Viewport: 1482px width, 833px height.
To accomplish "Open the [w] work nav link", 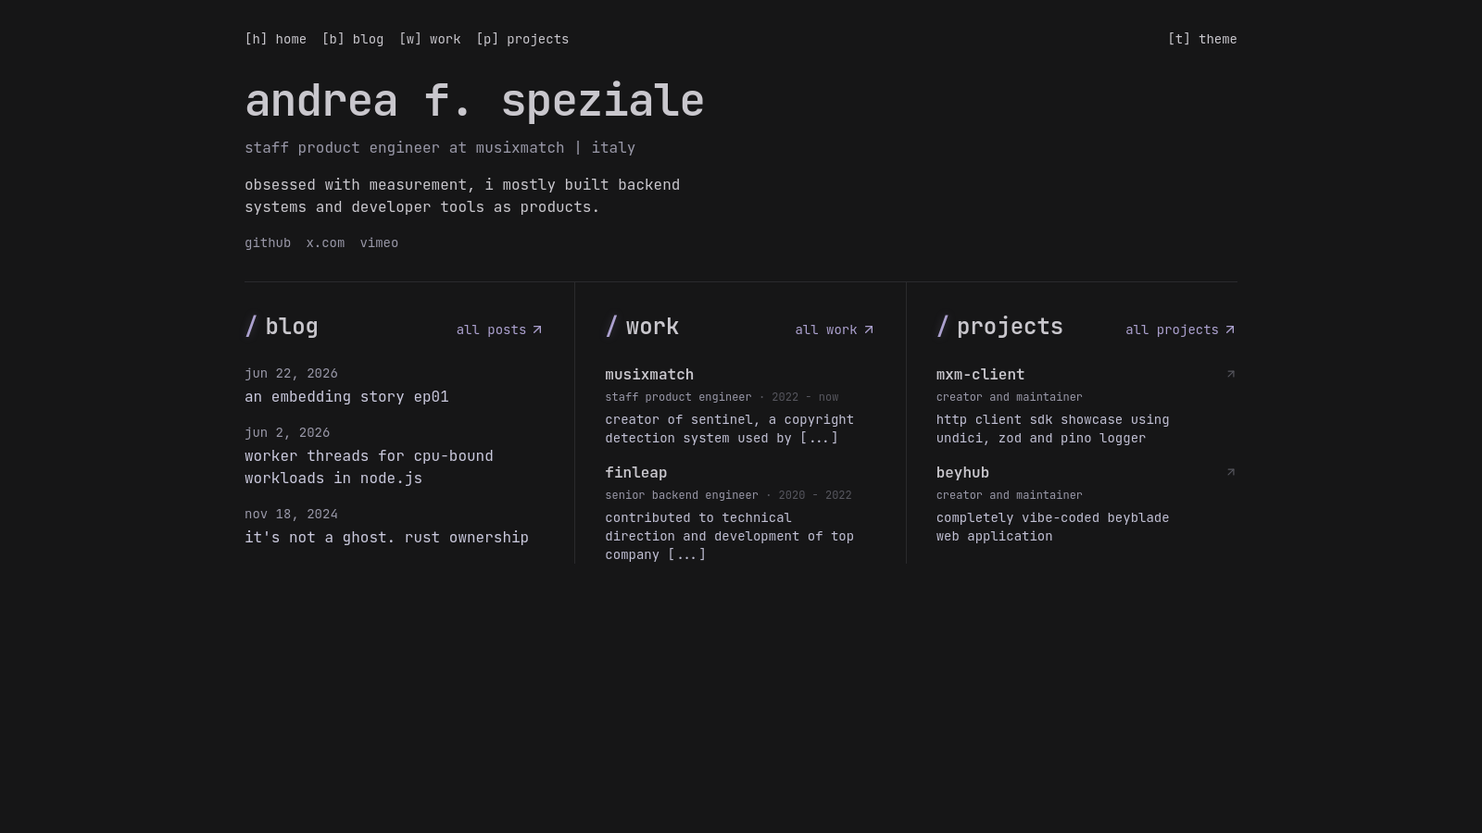I will pos(430,39).
